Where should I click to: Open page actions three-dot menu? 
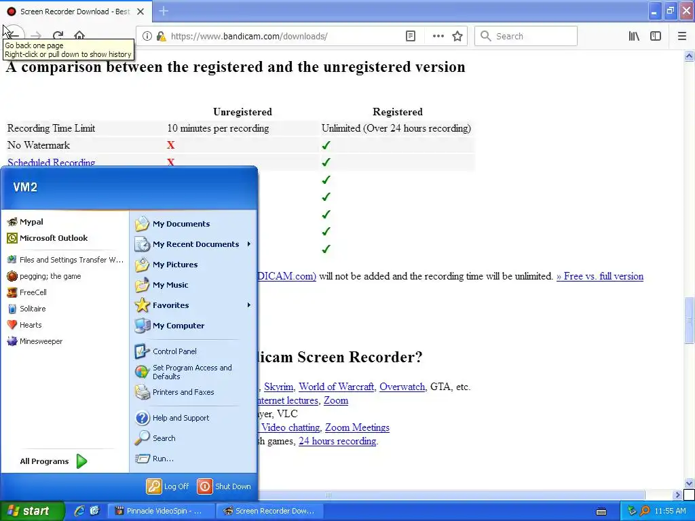tap(438, 37)
